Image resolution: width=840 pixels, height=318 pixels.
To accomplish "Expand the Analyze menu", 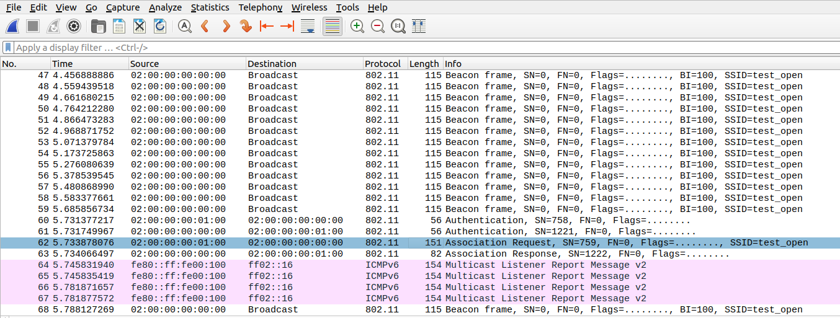I will (x=165, y=7).
